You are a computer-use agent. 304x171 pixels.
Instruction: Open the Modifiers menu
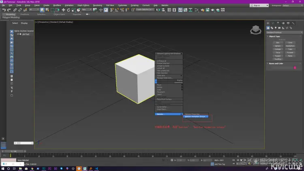(57, 5)
